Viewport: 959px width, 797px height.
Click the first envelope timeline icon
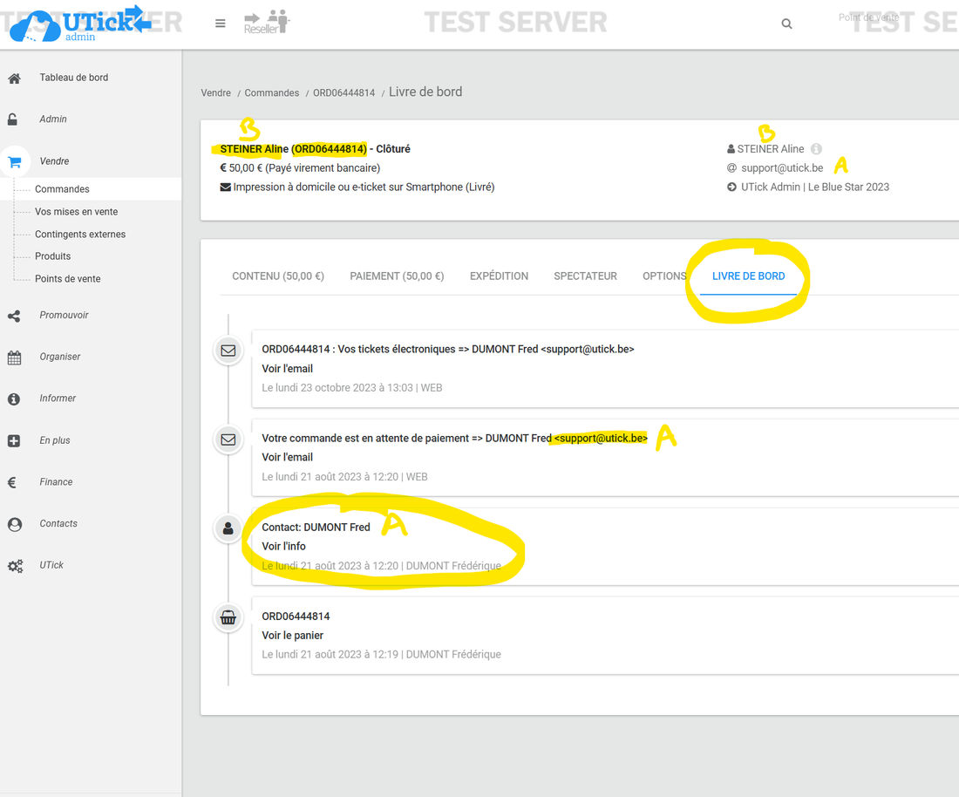(x=228, y=351)
